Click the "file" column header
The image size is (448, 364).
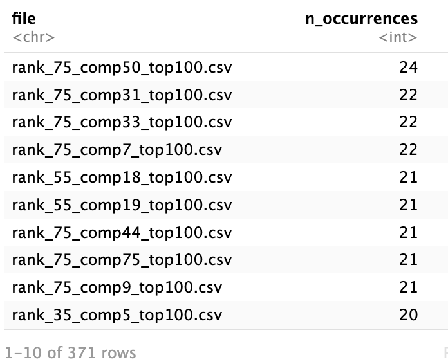tap(24, 19)
